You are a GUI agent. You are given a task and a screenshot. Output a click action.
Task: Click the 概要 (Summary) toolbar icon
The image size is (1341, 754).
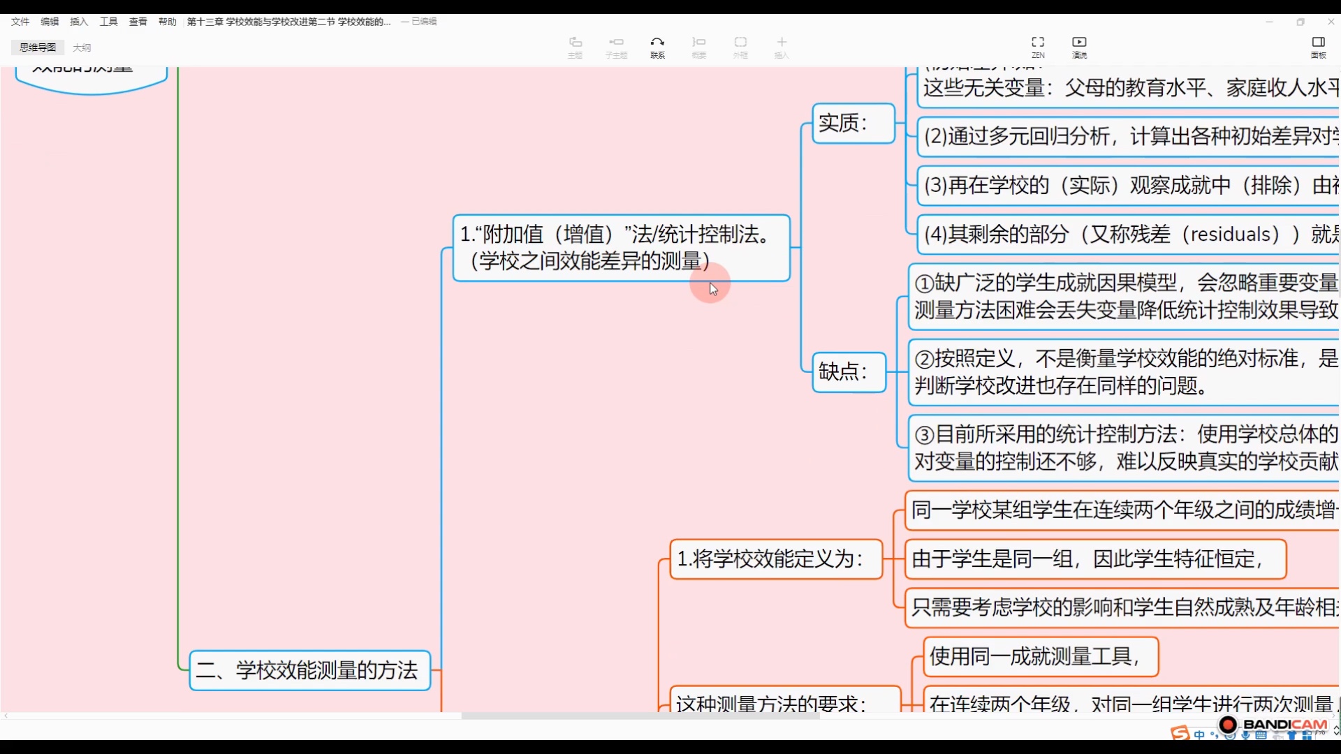698,47
